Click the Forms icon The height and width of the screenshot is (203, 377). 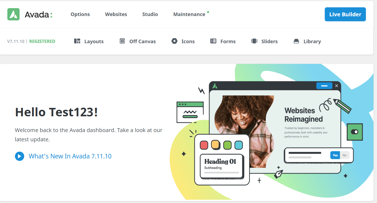[x=213, y=41]
